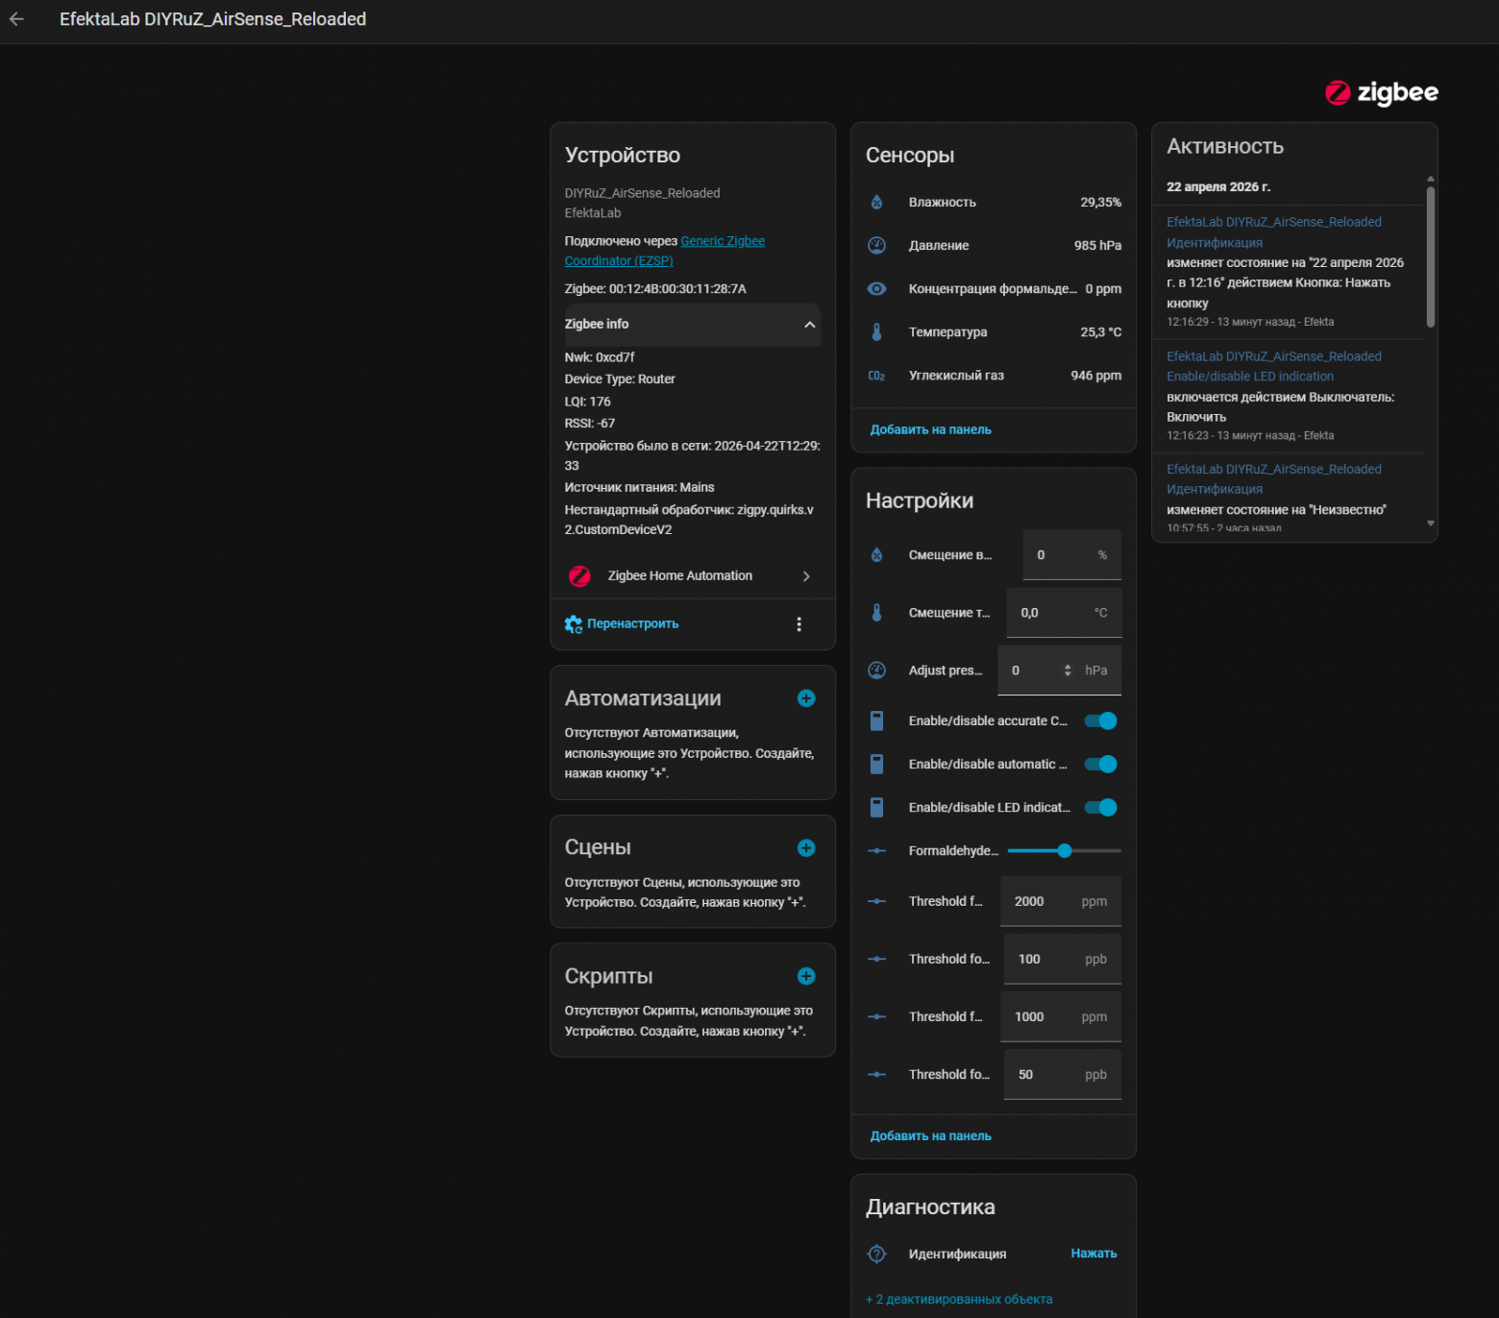Image resolution: width=1499 pixels, height=1318 pixels.
Task: Open the Давление 985 hPa sensor row
Action: coord(994,246)
